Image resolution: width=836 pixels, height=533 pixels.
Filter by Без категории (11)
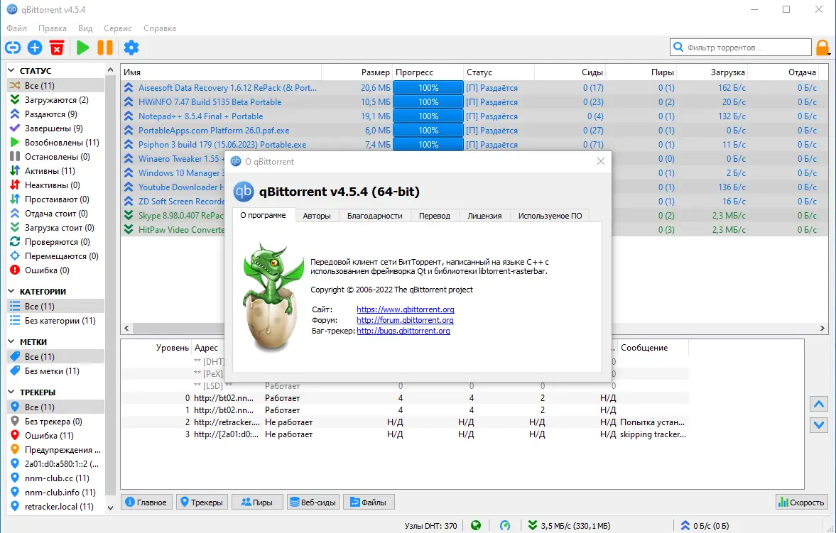(x=55, y=320)
